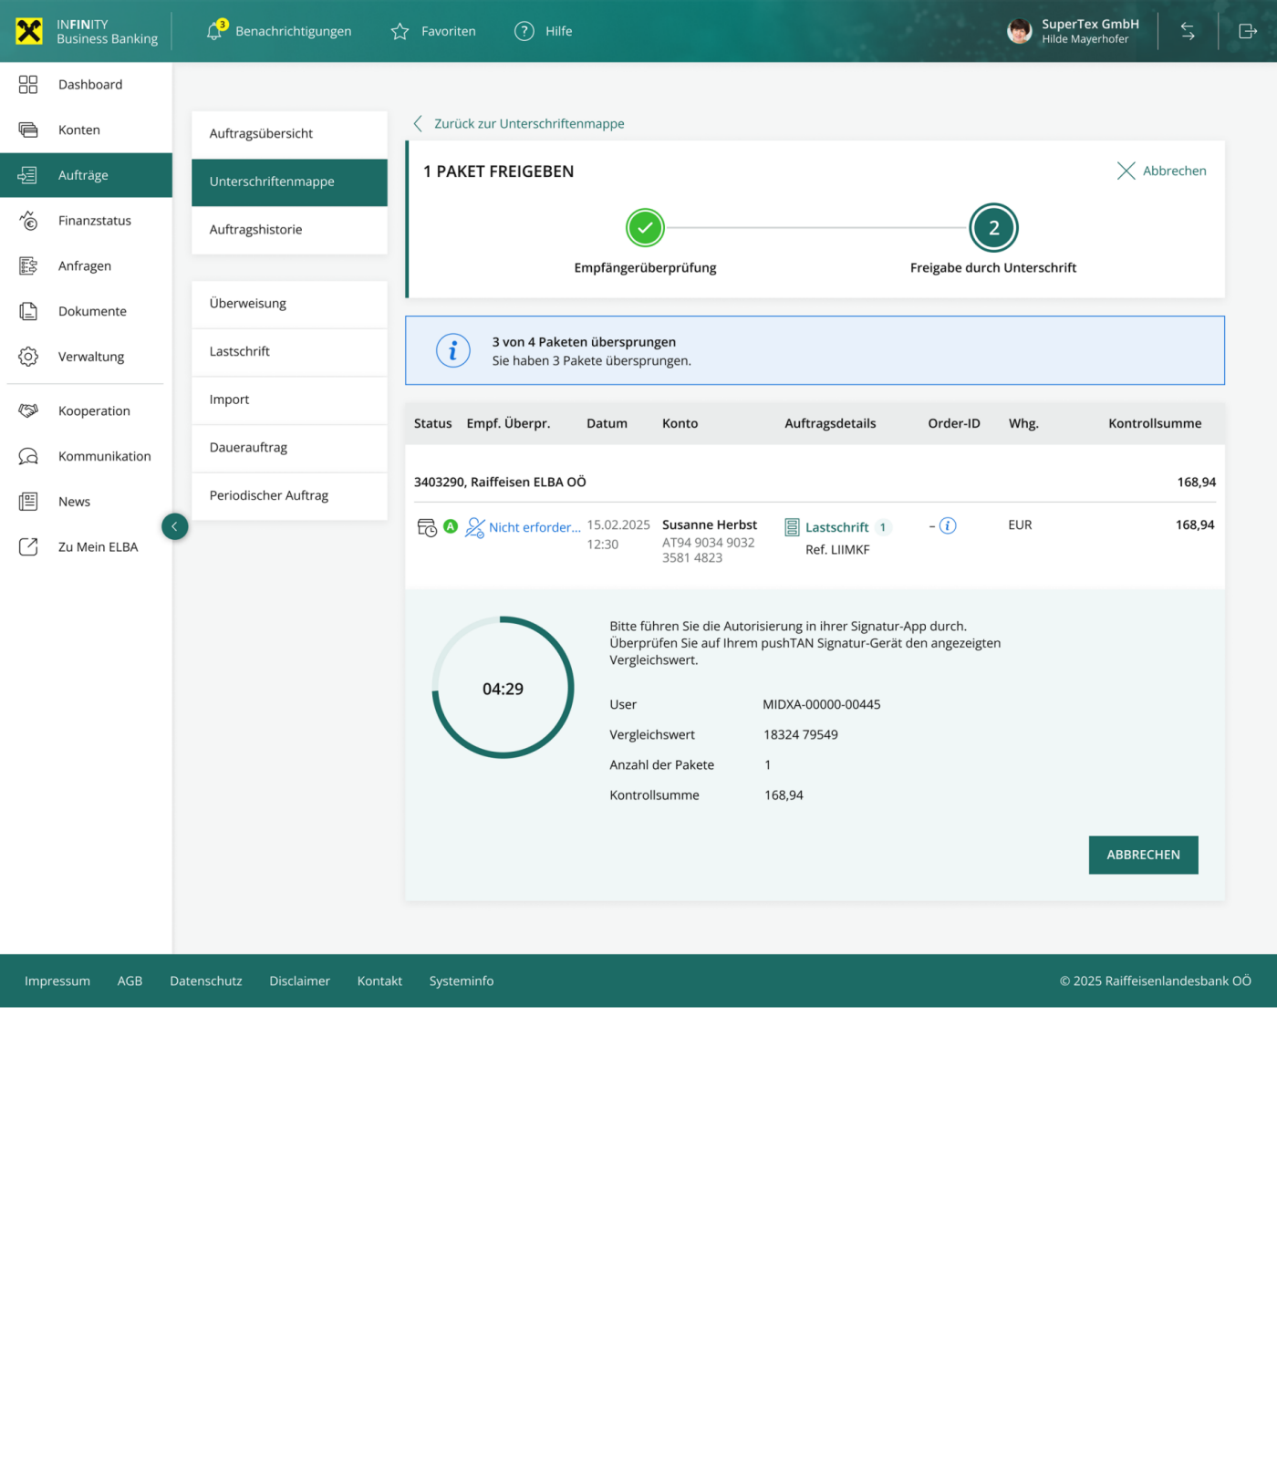This screenshot has width=1277, height=1474.
Task: Open Favoriten star icon
Action: [x=400, y=31]
